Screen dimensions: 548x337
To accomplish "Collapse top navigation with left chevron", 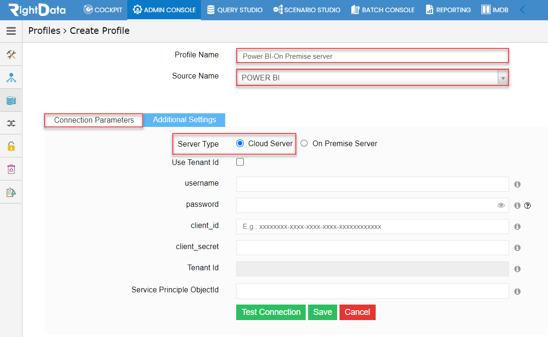I will [x=523, y=10].
